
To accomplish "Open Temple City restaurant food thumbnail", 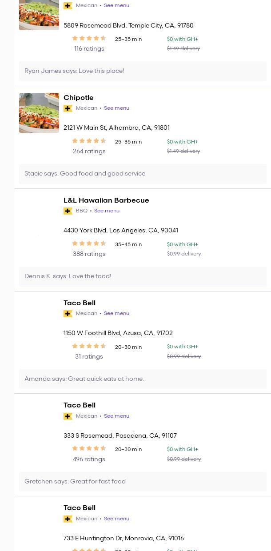I will coord(39,15).
